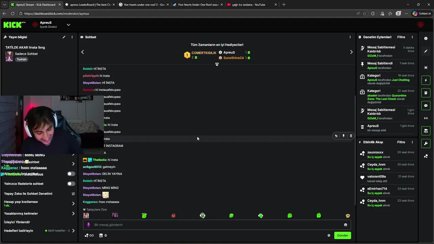Click the lightning bolt panel toggle in right sidebar
434x244 pixels.
click(426, 80)
